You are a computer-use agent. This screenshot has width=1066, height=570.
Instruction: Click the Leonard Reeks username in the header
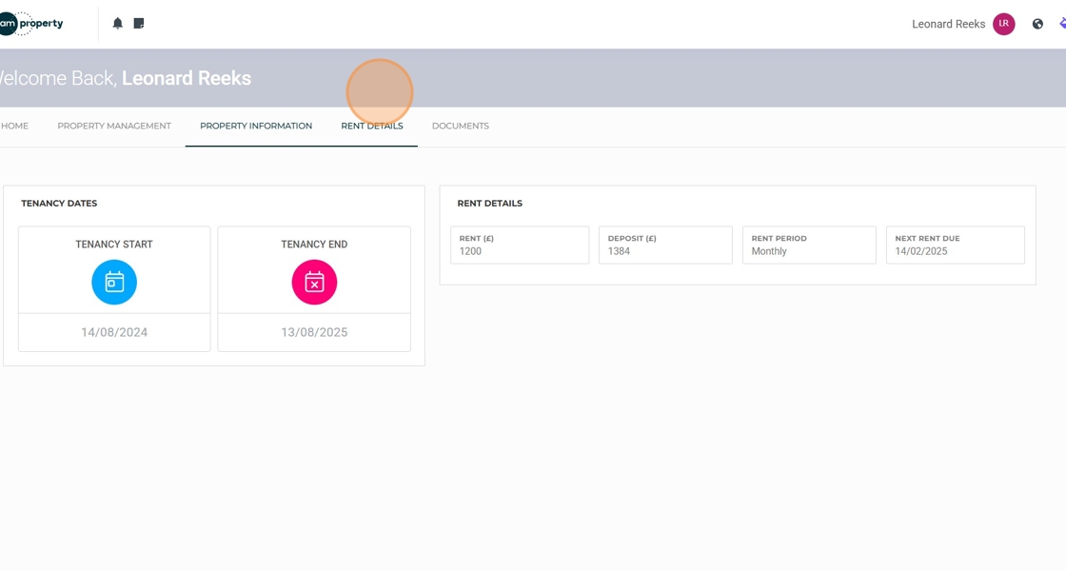pyautogui.click(x=948, y=24)
